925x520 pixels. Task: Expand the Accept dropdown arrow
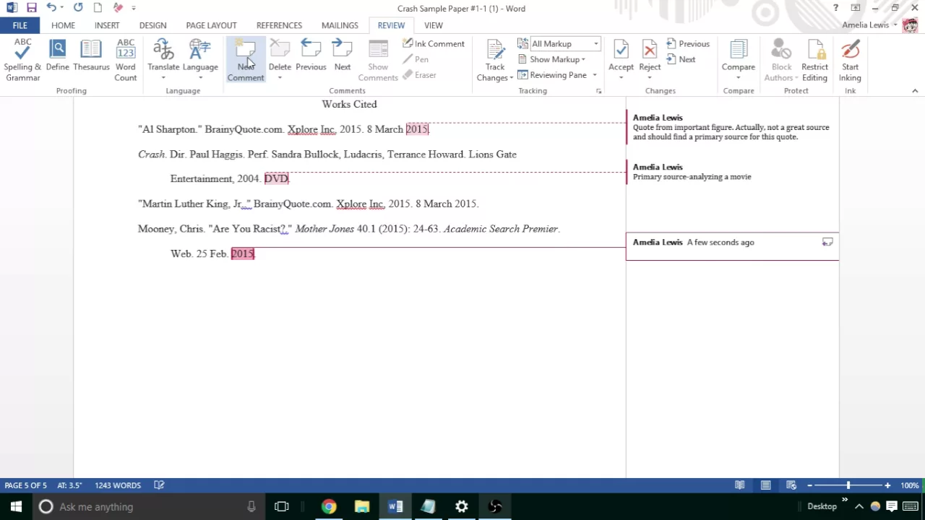[x=621, y=78]
